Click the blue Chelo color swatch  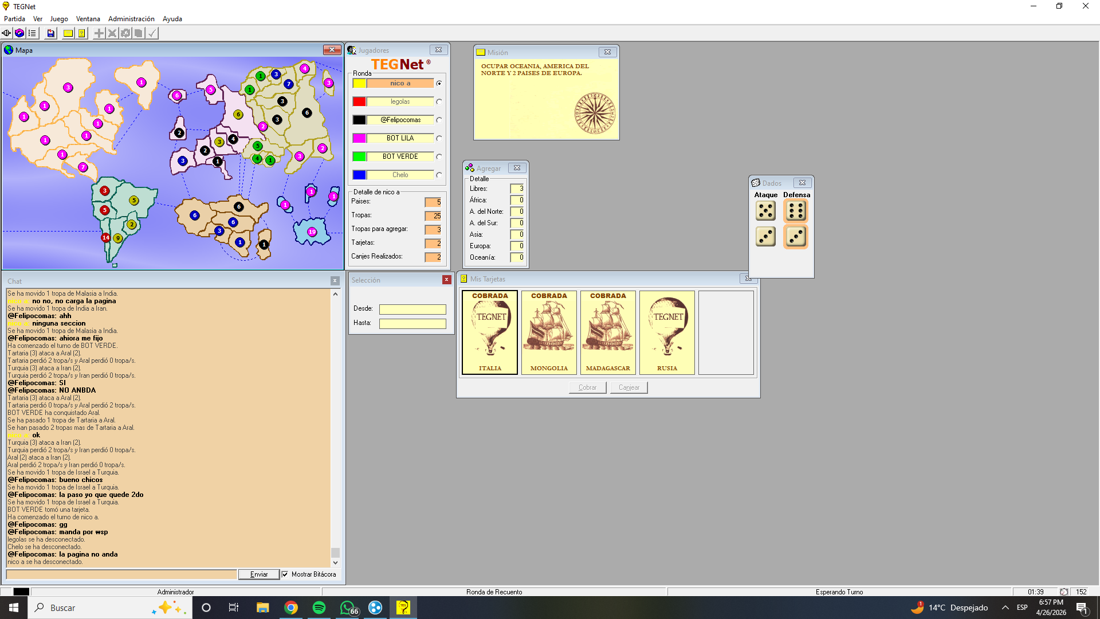(x=359, y=175)
